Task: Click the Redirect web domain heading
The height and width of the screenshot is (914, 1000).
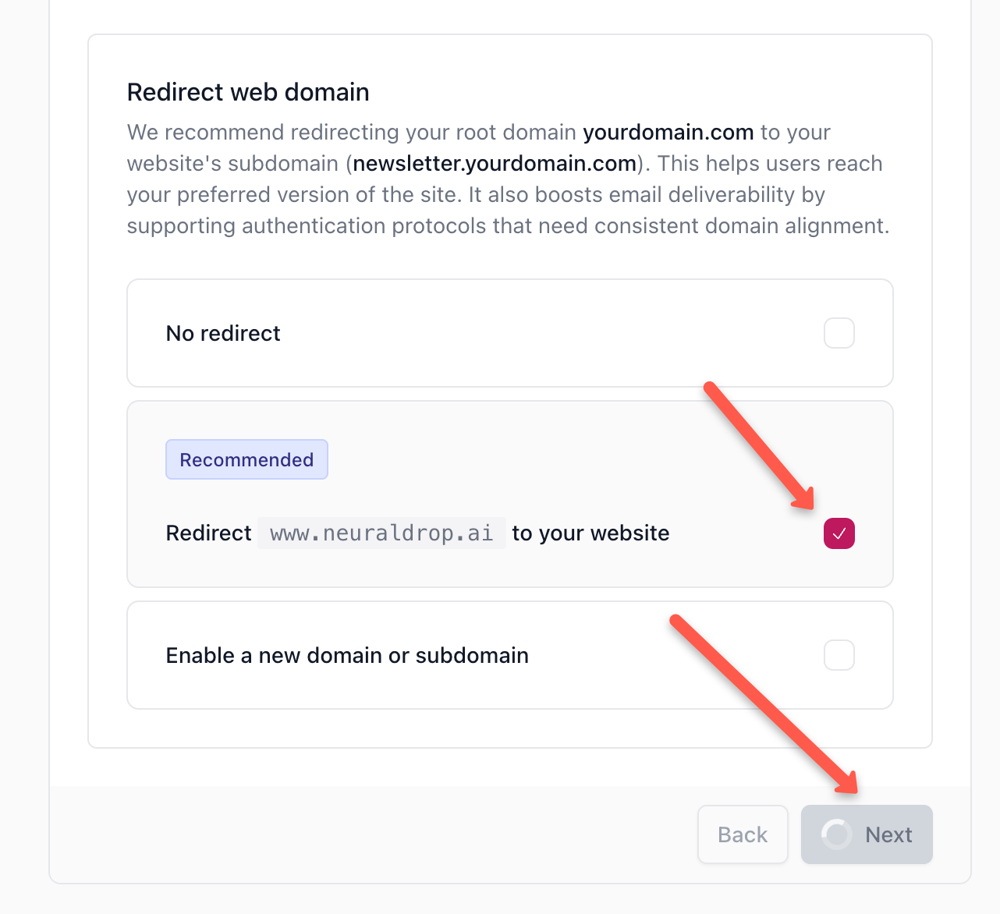Action: (x=247, y=91)
